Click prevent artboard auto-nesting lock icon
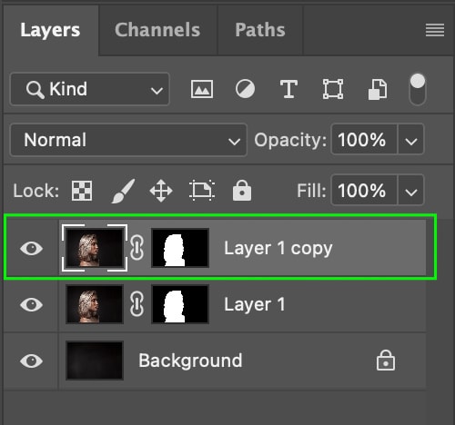The image size is (455, 425). click(x=202, y=191)
